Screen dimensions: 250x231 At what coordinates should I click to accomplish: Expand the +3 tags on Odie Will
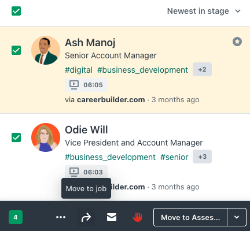[203, 157]
